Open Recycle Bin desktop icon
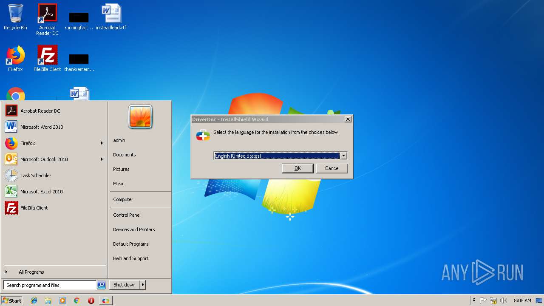The width and height of the screenshot is (544, 306). (15, 17)
